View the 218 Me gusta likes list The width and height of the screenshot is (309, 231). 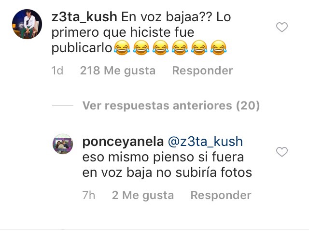[x=118, y=71]
